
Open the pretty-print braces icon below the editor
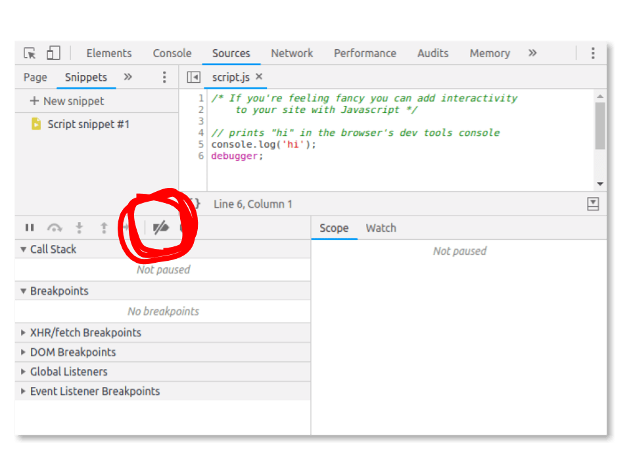pyautogui.click(x=193, y=204)
